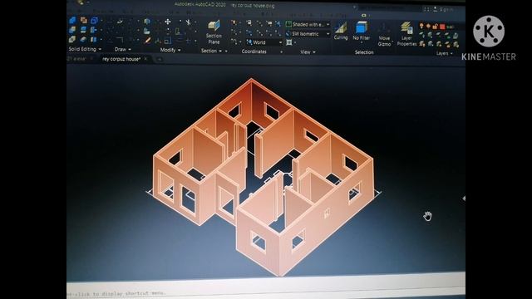Click the Section Plane button
532x299 pixels.
[x=214, y=32]
